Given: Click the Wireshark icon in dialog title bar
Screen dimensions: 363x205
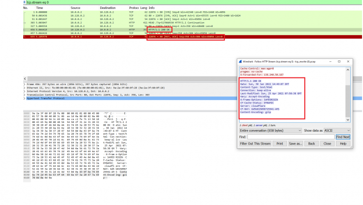Looking at the screenshot, I should coord(239,61).
